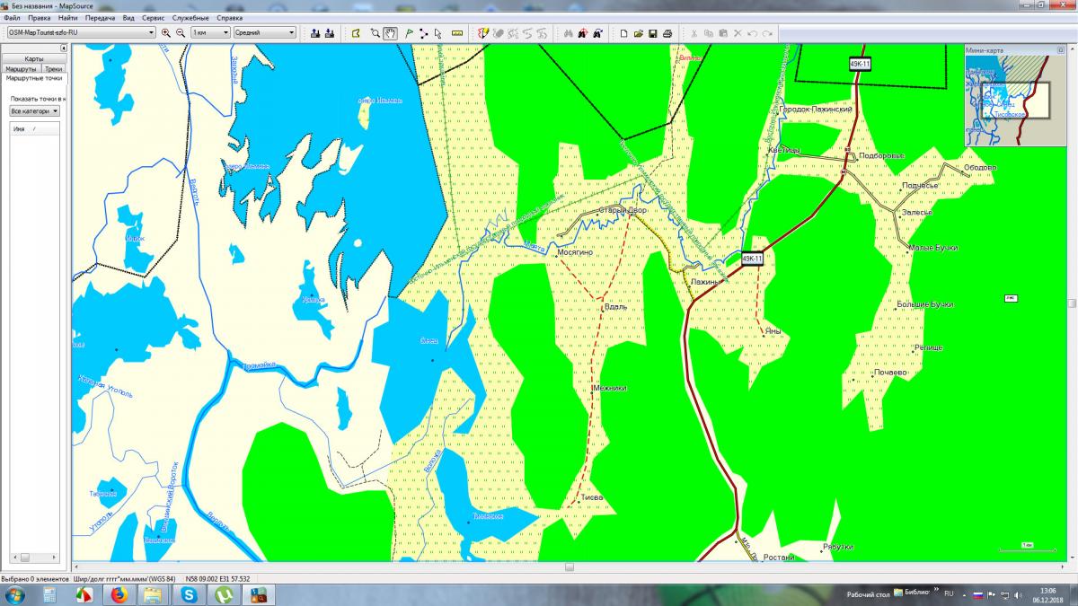Click the horizontal scrollbar thumb below map
This screenshot has width=1078, height=606.
[569, 566]
